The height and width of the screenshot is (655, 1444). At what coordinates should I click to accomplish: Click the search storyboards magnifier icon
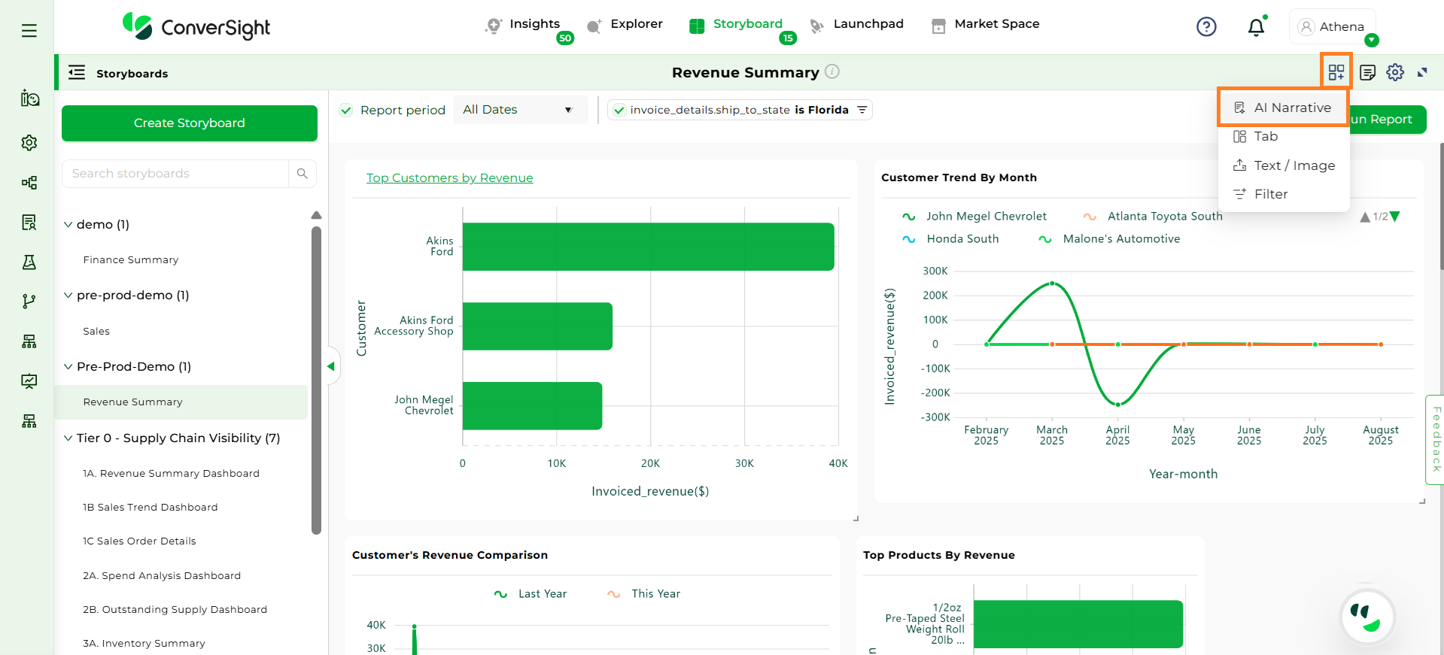point(302,174)
